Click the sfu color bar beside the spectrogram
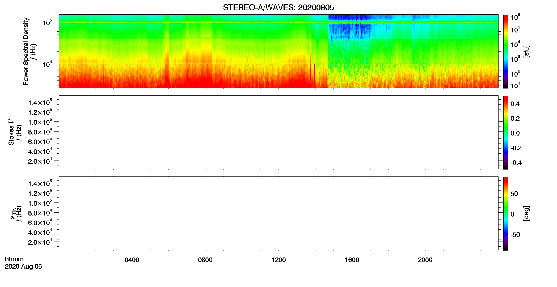 coord(505,51)
